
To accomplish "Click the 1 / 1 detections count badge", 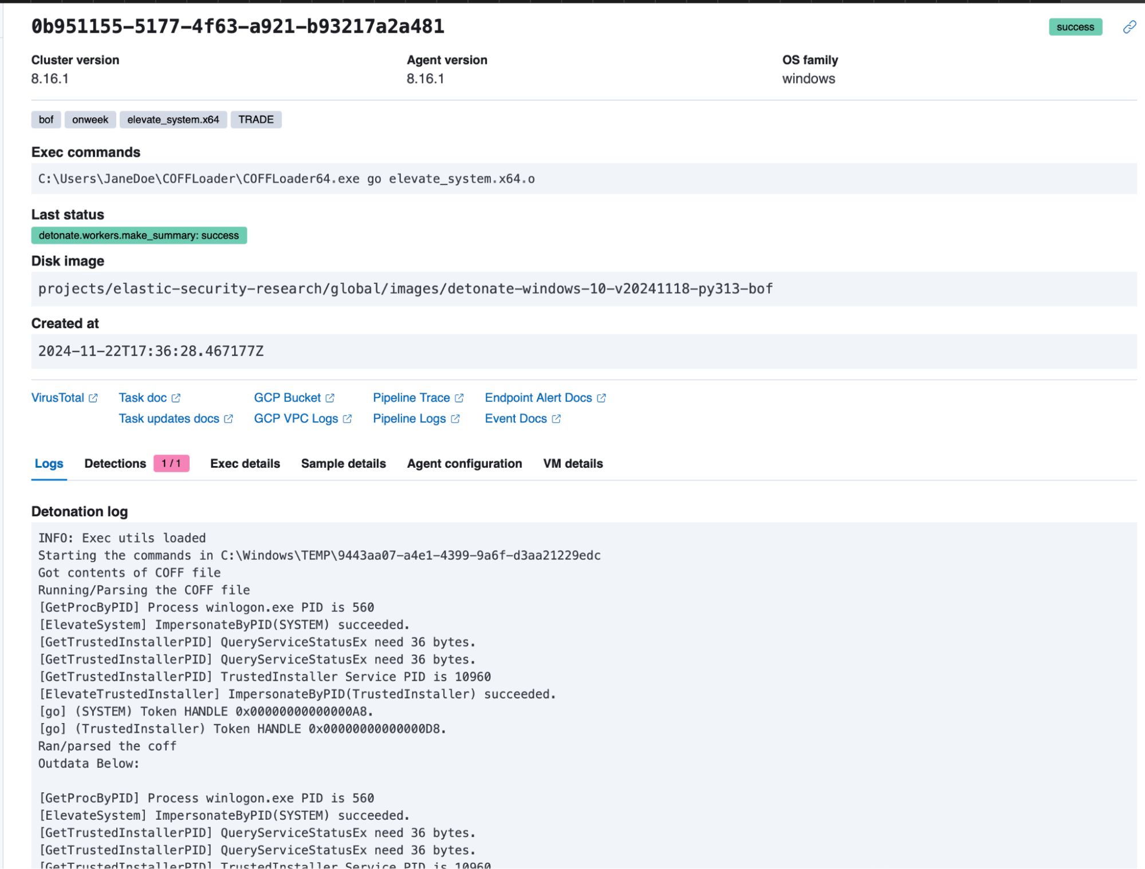I will point(171,464).
